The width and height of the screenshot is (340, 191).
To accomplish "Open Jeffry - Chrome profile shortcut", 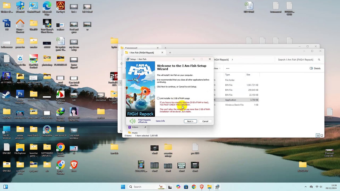I will (60, 168).
